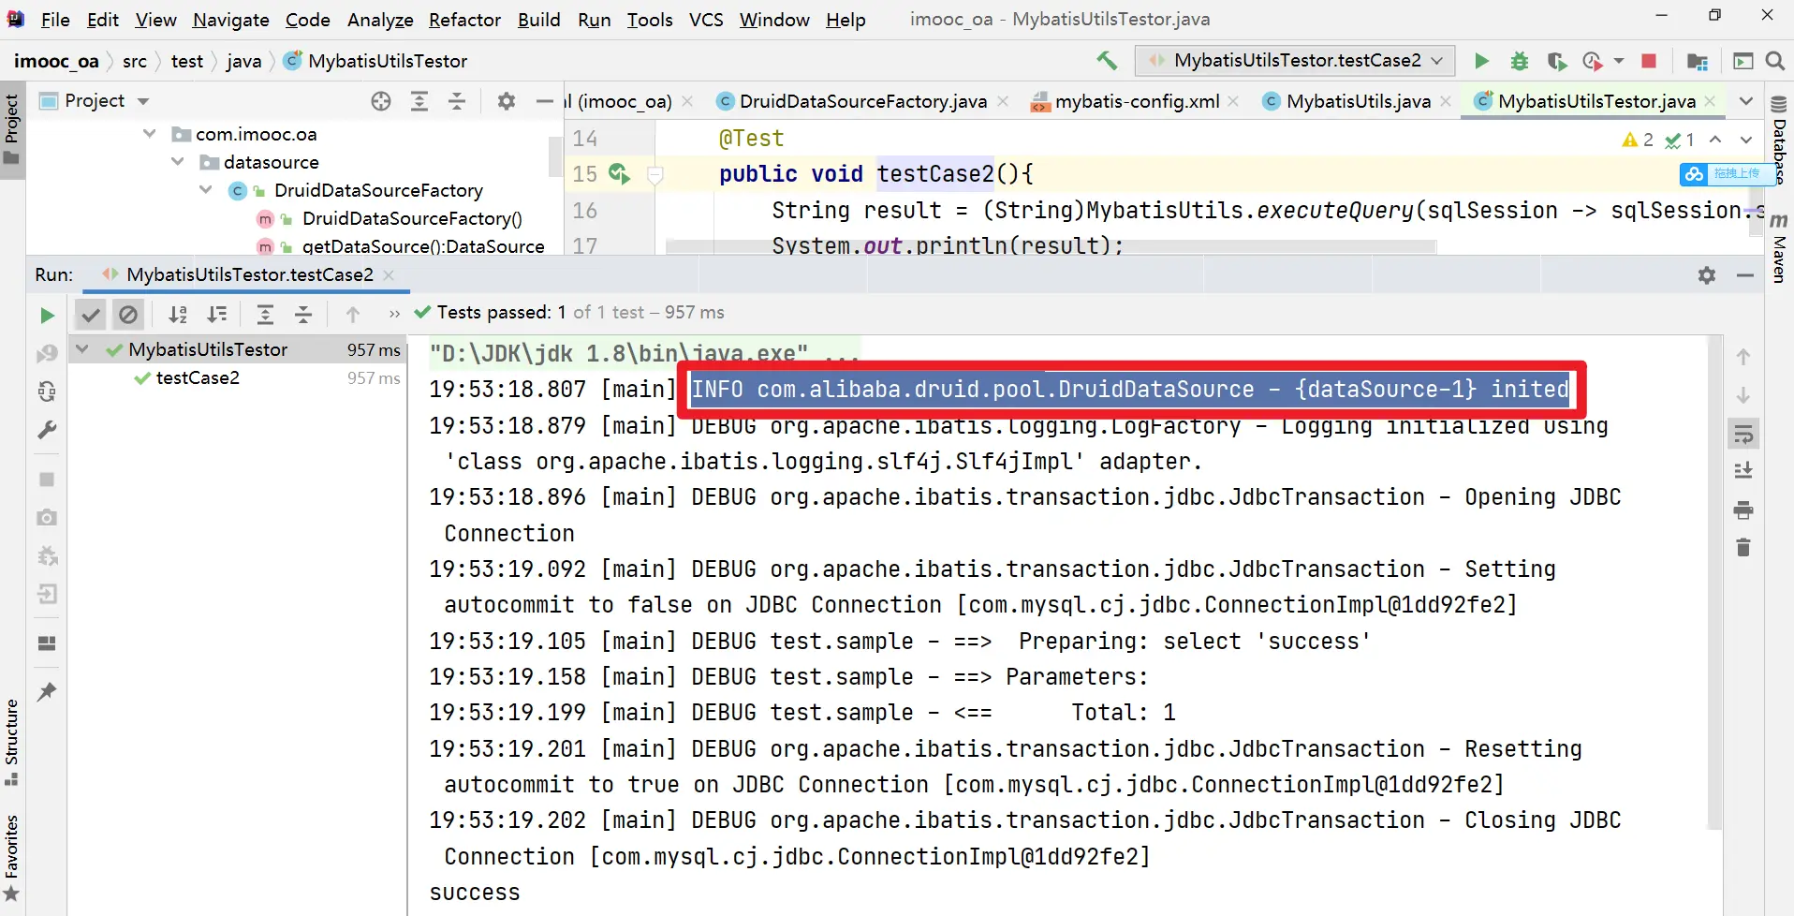Click the Build hammer icon
1794x916 pixels.
[x=1107, y=61]
